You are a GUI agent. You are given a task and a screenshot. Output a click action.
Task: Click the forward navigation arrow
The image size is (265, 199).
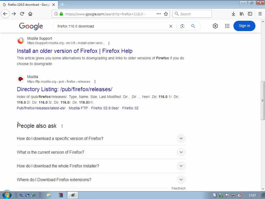pyautogui.click(x=14, y=14)
